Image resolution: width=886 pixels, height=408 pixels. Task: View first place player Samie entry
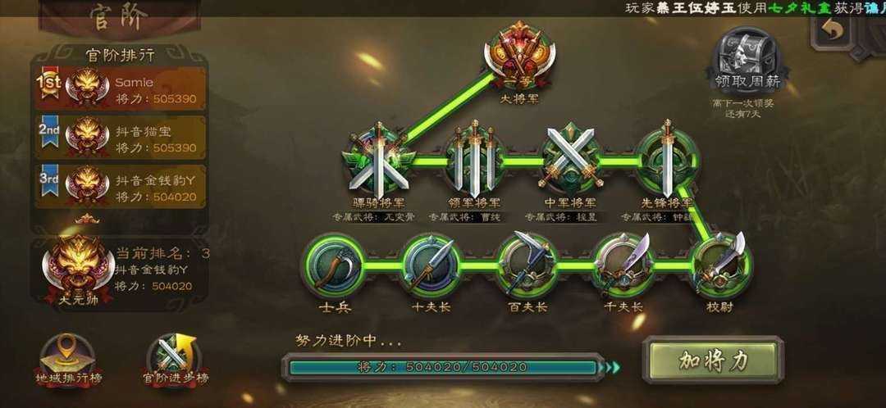click(x=121, y=88)
